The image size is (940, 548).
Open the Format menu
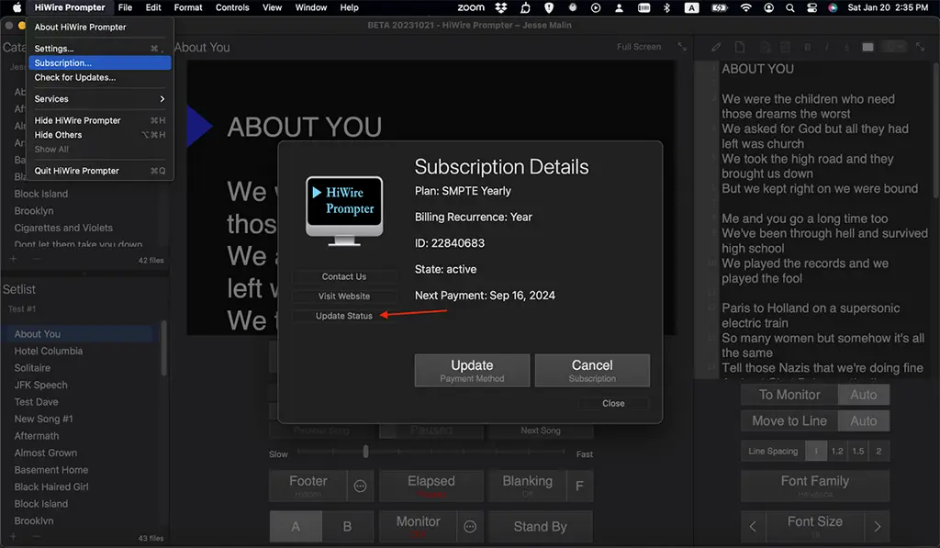pos(187,7)
